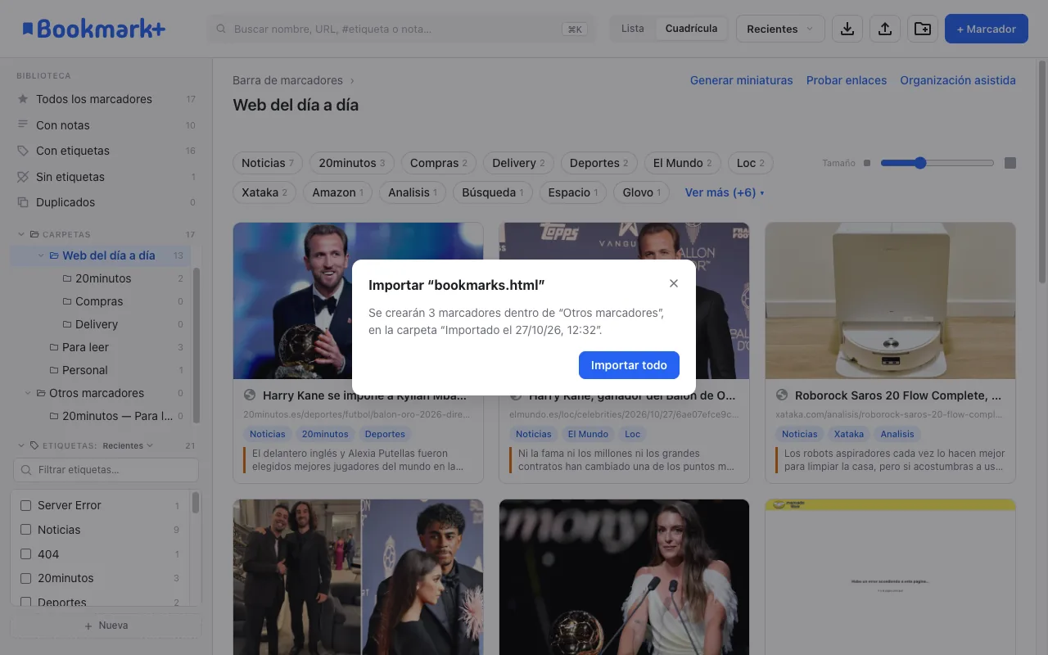
Task: Collapse the Web del día a día folder
Action: click(41, 255)
